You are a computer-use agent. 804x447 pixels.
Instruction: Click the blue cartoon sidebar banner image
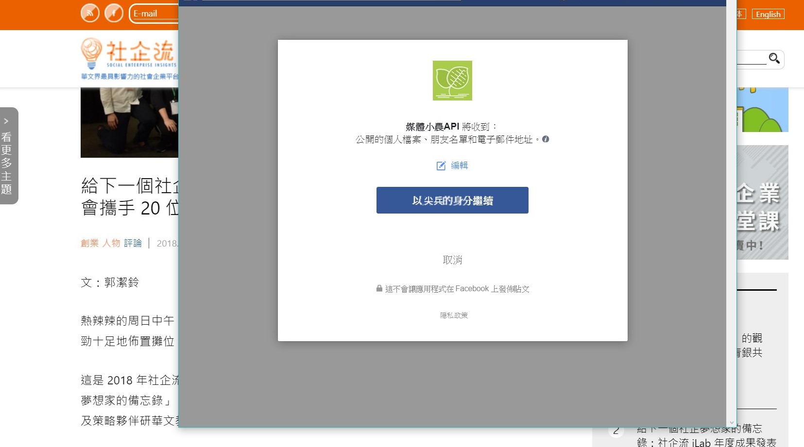762,110
